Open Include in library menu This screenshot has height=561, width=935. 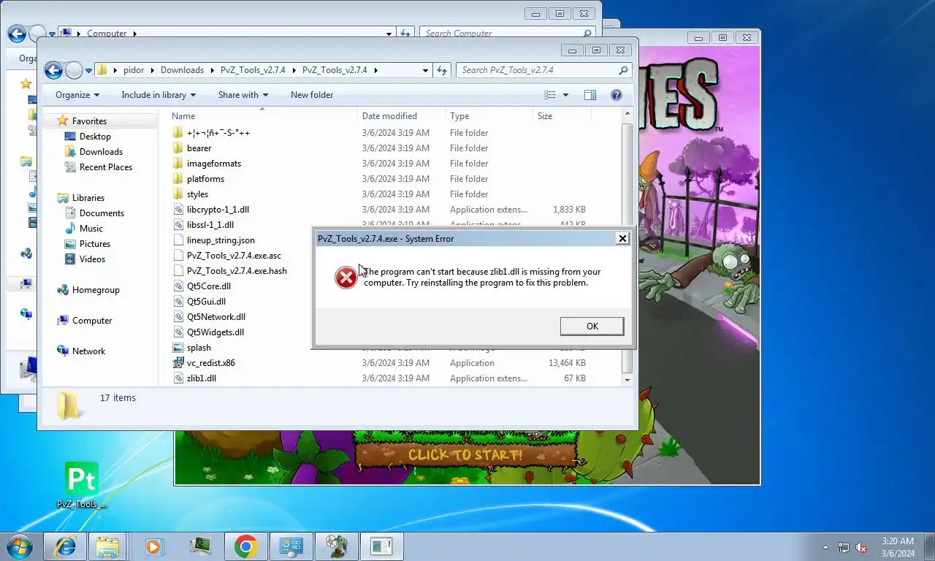(159, 95)
